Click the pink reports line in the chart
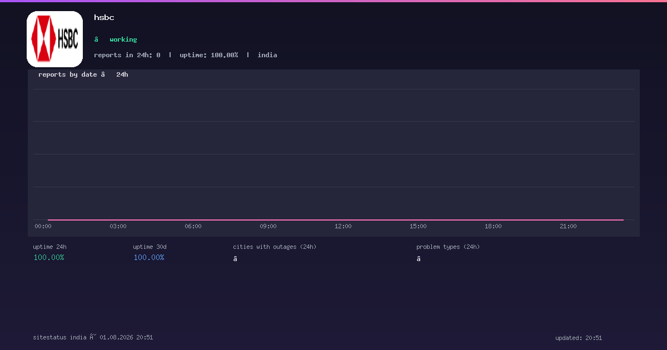 point(336,220)
